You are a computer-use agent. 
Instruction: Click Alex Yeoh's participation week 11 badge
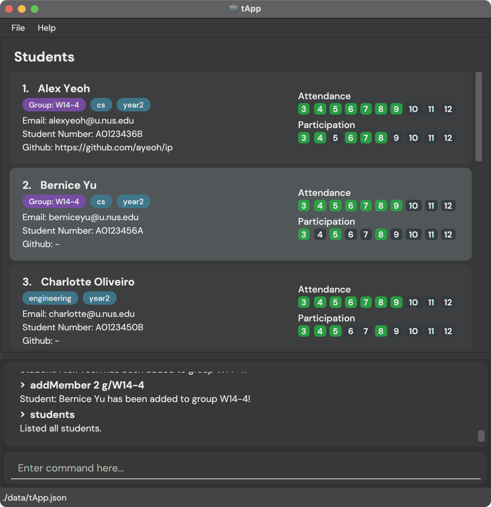(431, 138)
